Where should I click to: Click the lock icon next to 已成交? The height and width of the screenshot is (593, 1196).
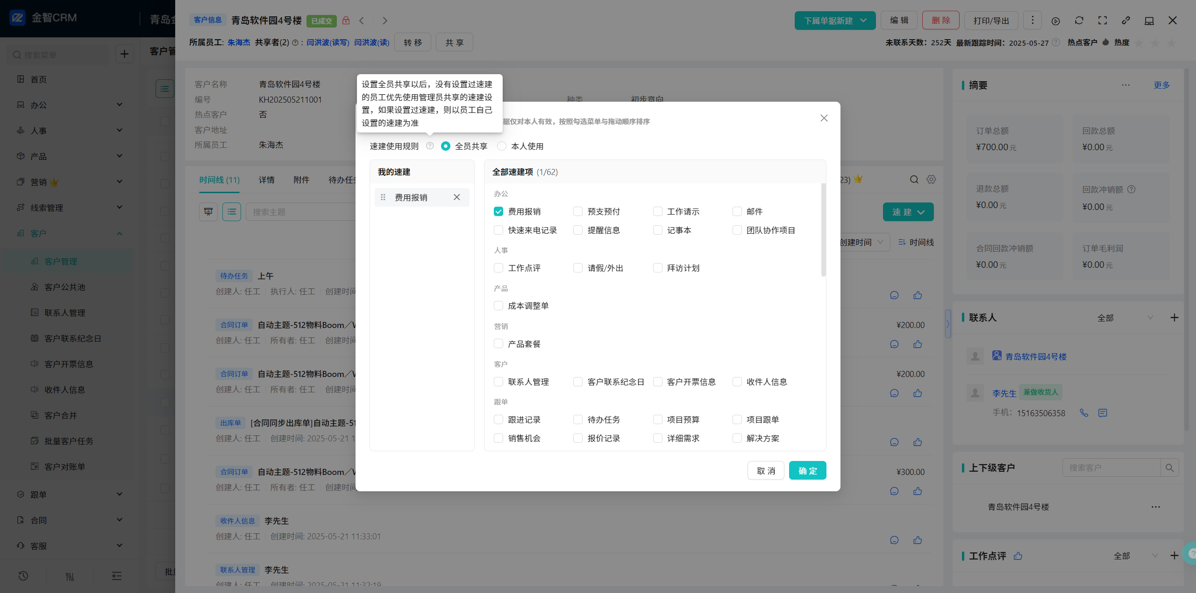346,21
